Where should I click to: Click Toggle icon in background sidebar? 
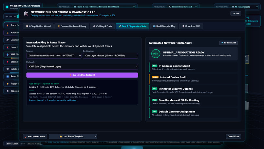[8, 84]
